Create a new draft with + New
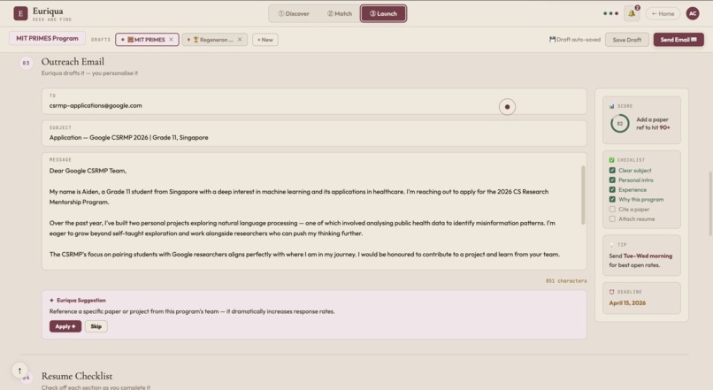The height and width of the screenshot is (390, 713). point(265,40)
